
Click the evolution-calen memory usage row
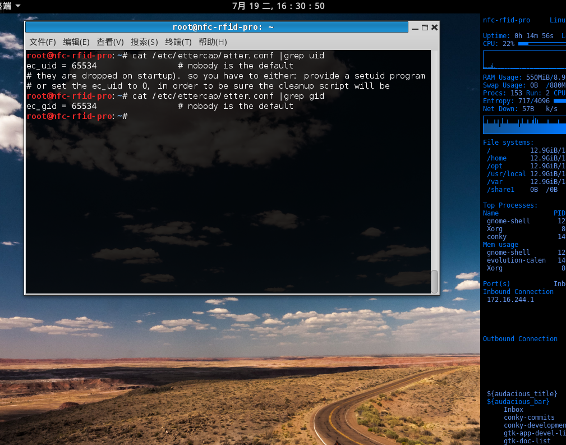(x=526, y=260)
